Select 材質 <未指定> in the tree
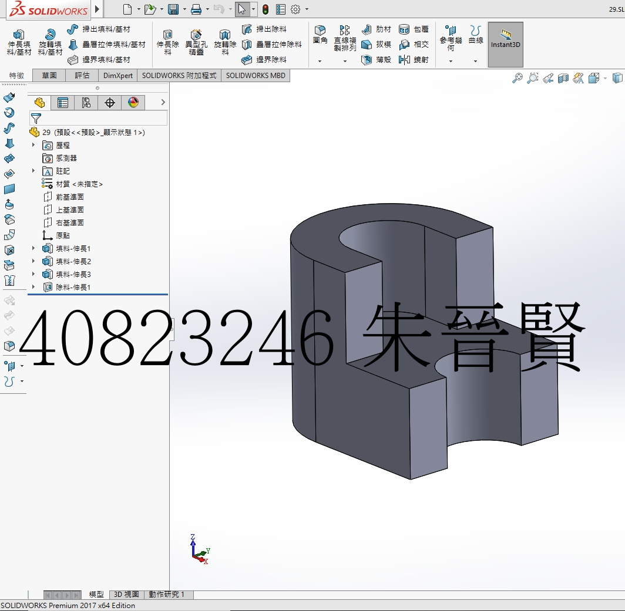The height and width of the screenshot is (611, 625). point(72,184)
